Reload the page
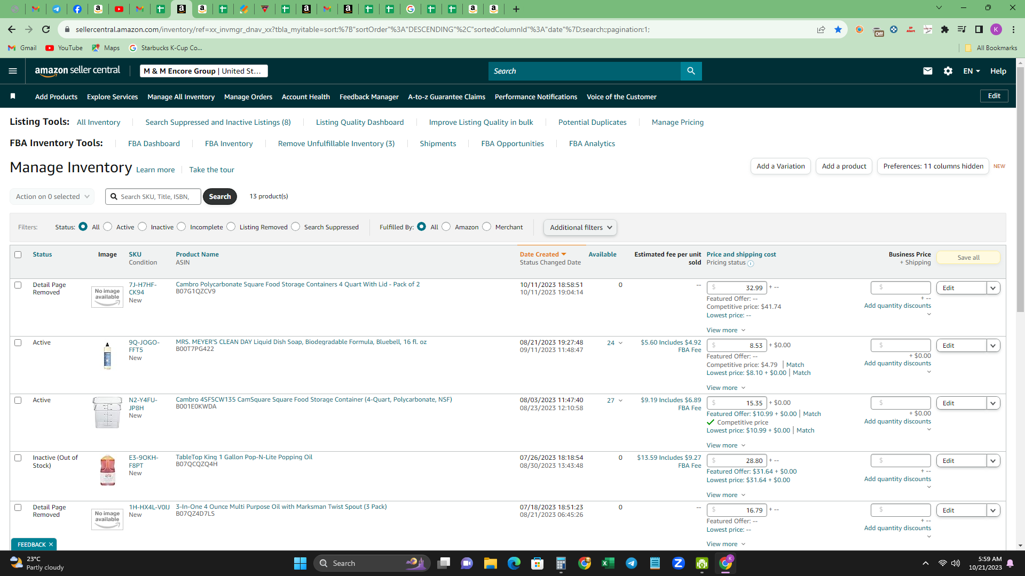The image size is (1025, 576). 46,29
